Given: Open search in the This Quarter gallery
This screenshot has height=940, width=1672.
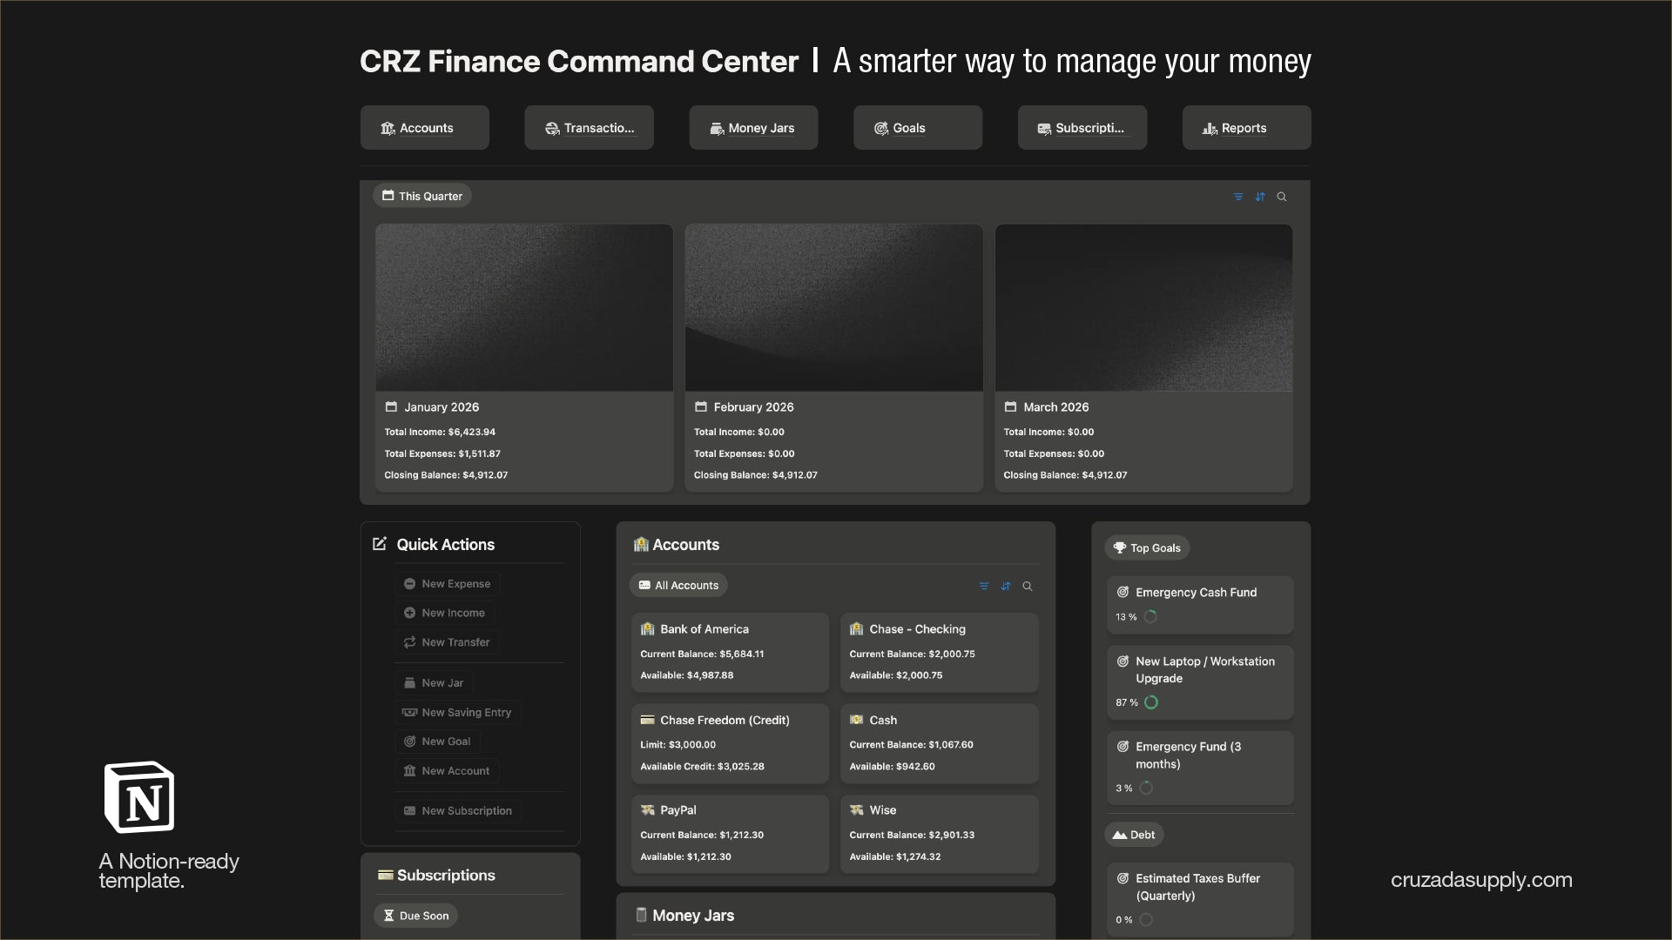Looking at the screenshot, I should pyautogui.click(x=1281, y=197).
